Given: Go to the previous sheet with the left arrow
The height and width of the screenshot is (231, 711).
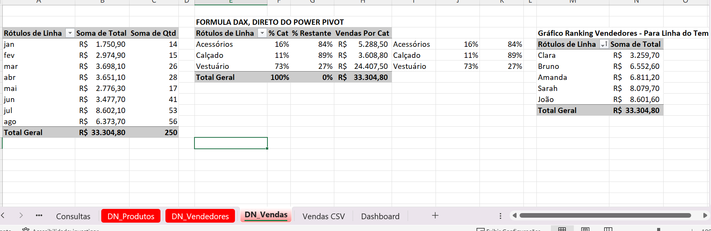Looking at the screenshot, I should [x=3, y=215].
